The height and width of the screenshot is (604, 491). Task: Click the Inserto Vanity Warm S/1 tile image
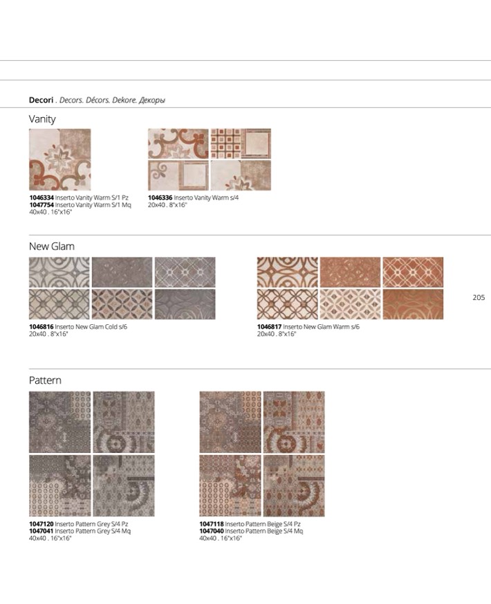pos(59,159)
